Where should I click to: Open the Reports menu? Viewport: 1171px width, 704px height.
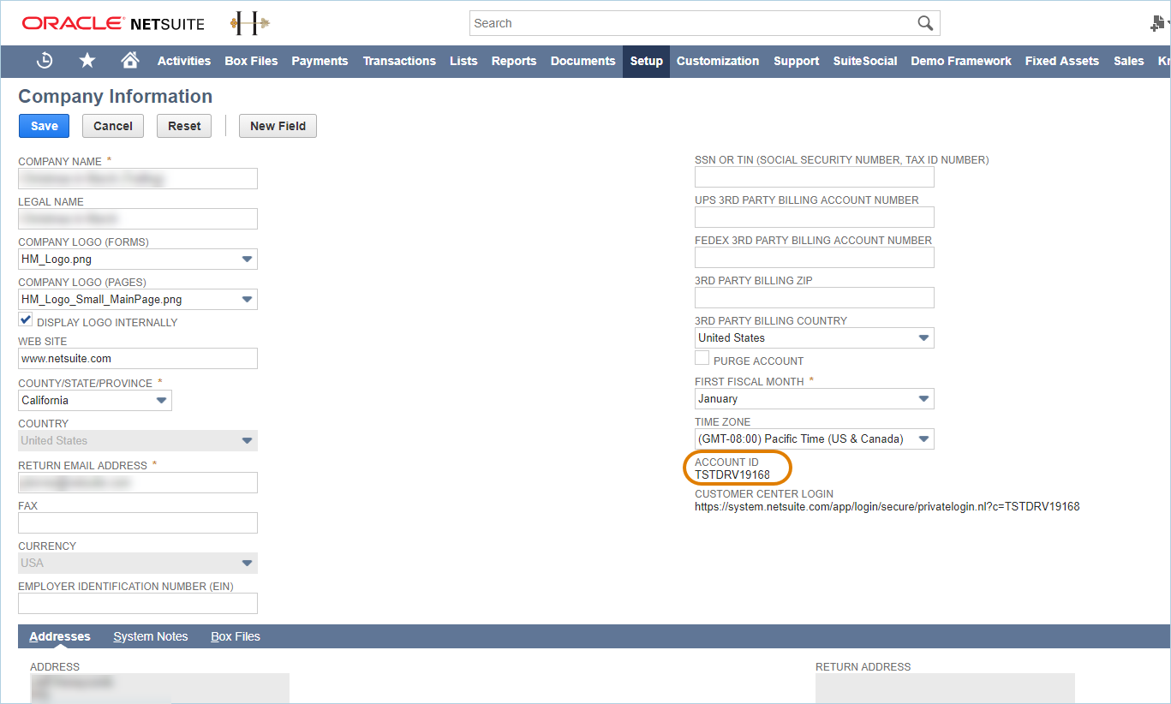(x=514, y=61)
